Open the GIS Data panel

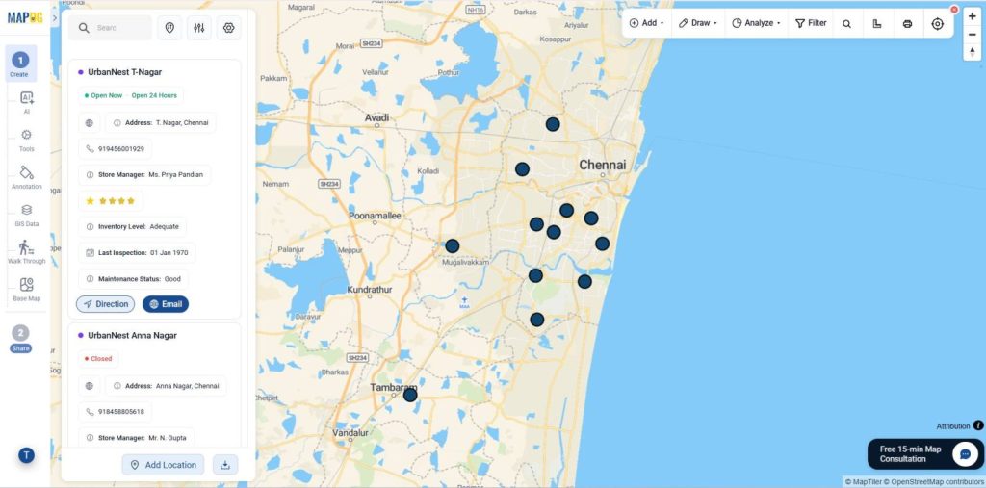[x=26, y=215]
